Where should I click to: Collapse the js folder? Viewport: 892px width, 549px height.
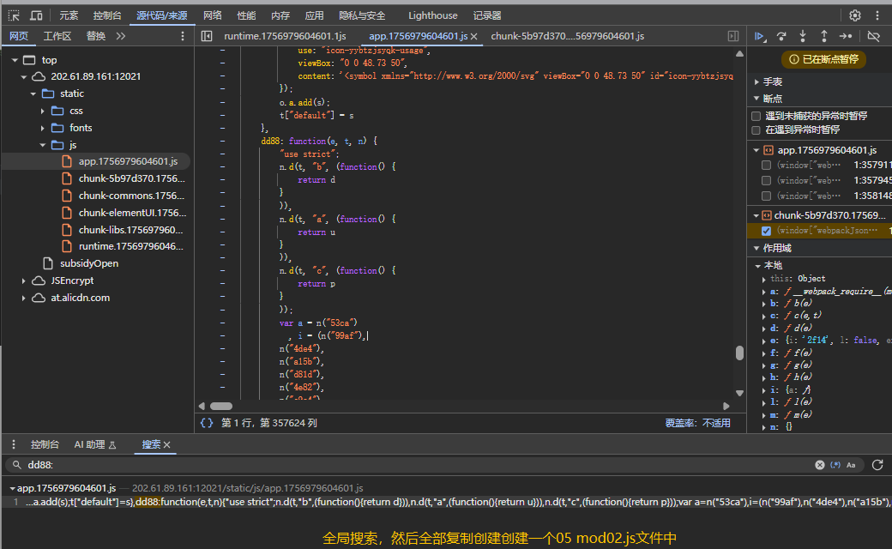tap(43, 144)
